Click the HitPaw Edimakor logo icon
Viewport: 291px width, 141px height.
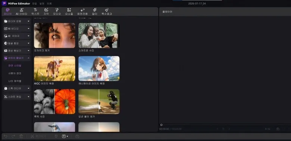(x=4, y=3)
